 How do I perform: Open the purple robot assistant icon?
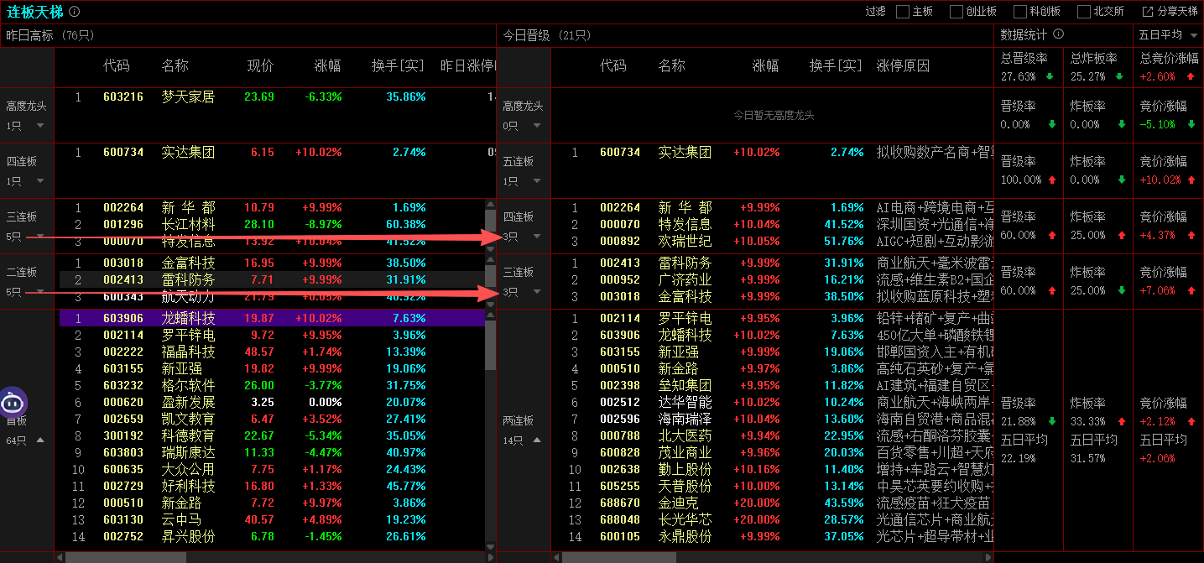(13, 404)
